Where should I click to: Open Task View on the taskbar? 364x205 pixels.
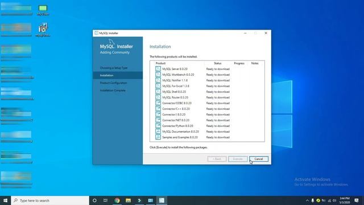105,200
